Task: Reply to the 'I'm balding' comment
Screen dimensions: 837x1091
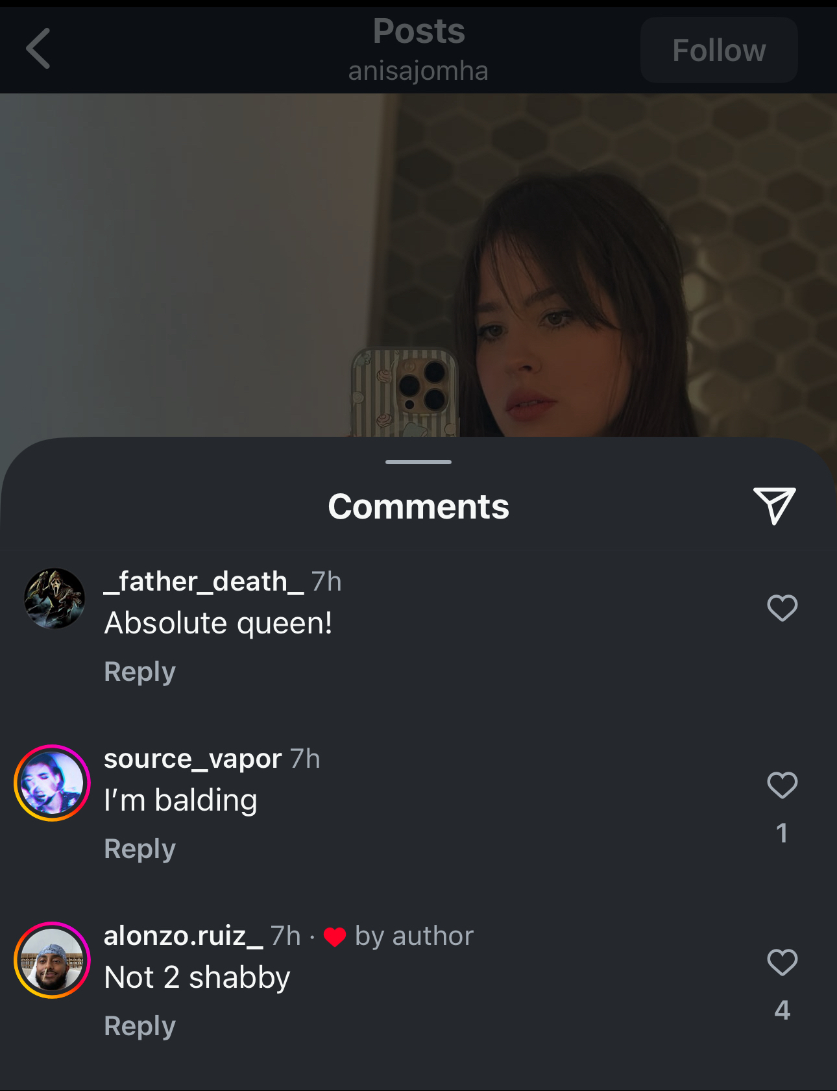Action: pyautogui.click(x=139, y=849)
